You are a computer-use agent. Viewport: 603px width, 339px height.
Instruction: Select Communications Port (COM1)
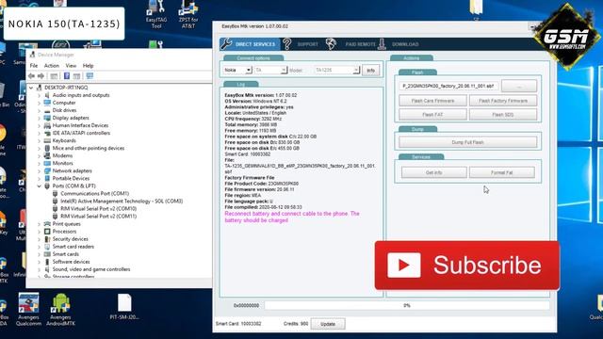click(94, 194)
